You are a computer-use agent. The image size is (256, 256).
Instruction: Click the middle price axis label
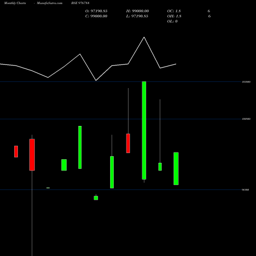click(x=246, y=119)
